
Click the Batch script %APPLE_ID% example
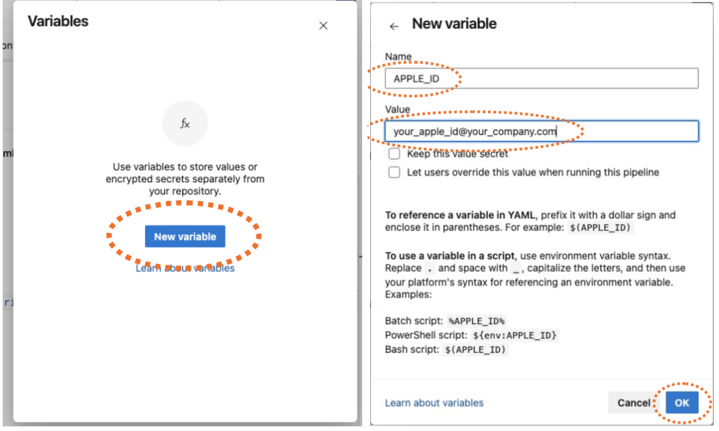[477, 321]
